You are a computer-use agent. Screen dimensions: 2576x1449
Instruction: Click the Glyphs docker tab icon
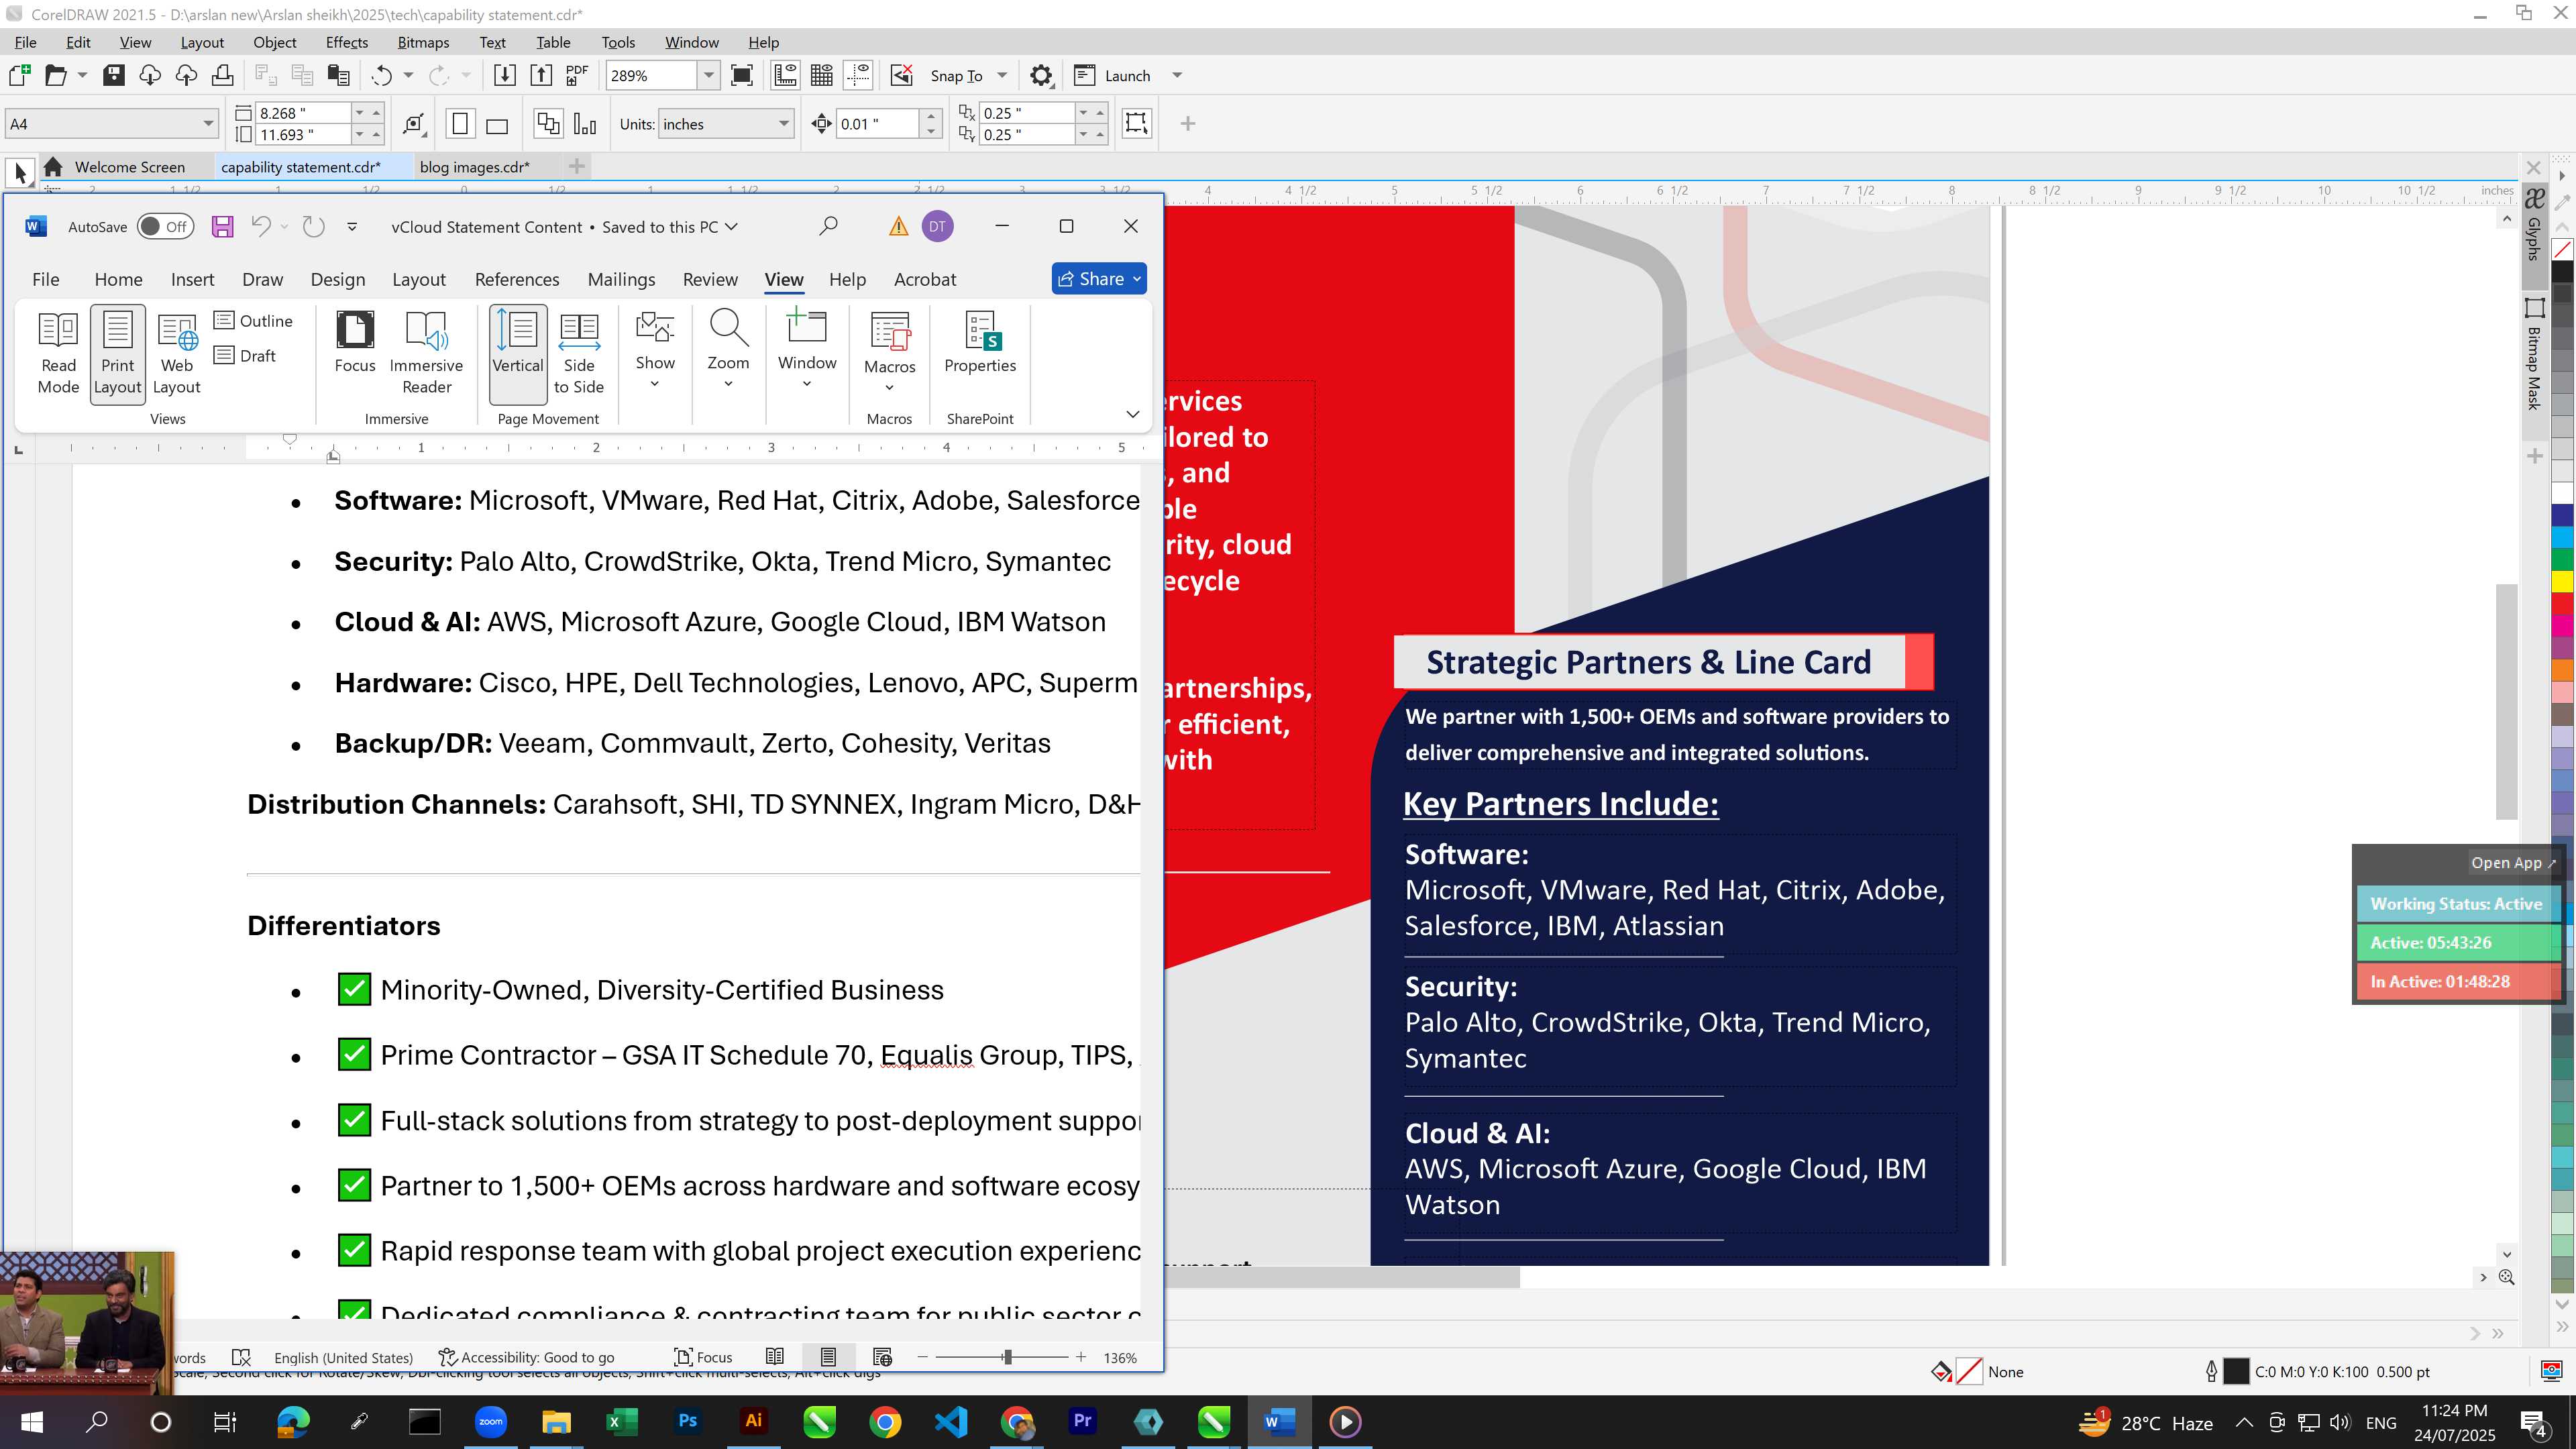(2534, 225)
